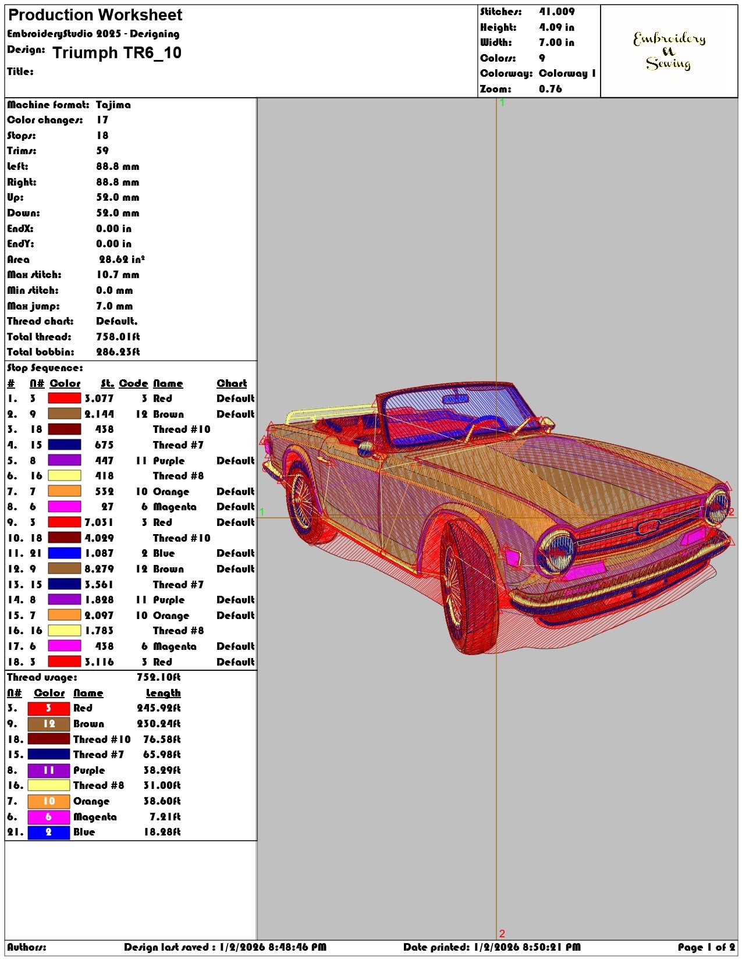Select the Red swatch in stop sequence row 18
Screen dimensions: 742x960
coord(64,662)
